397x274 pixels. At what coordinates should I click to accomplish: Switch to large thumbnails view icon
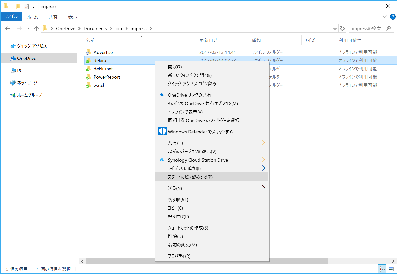click(x=391, y=269)
